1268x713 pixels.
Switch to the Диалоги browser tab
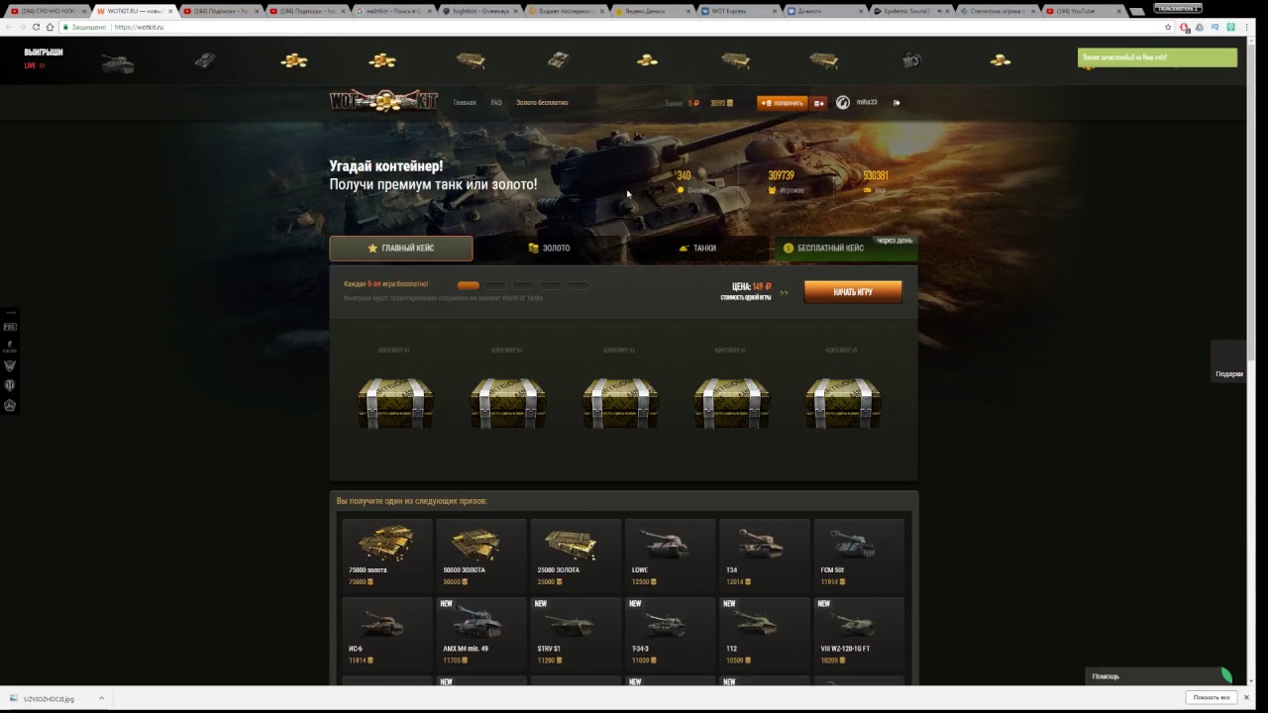tap(825, 11)
